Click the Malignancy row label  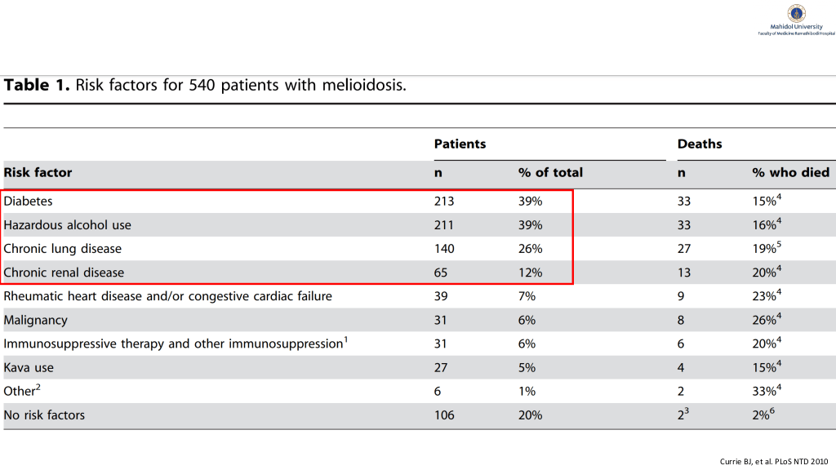click(x=35, y=320)
